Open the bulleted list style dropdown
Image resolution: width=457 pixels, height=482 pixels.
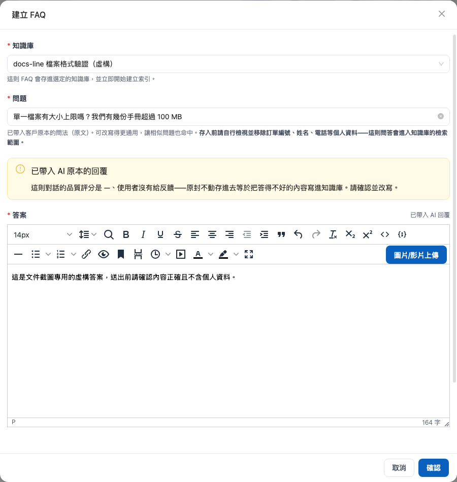48,254
